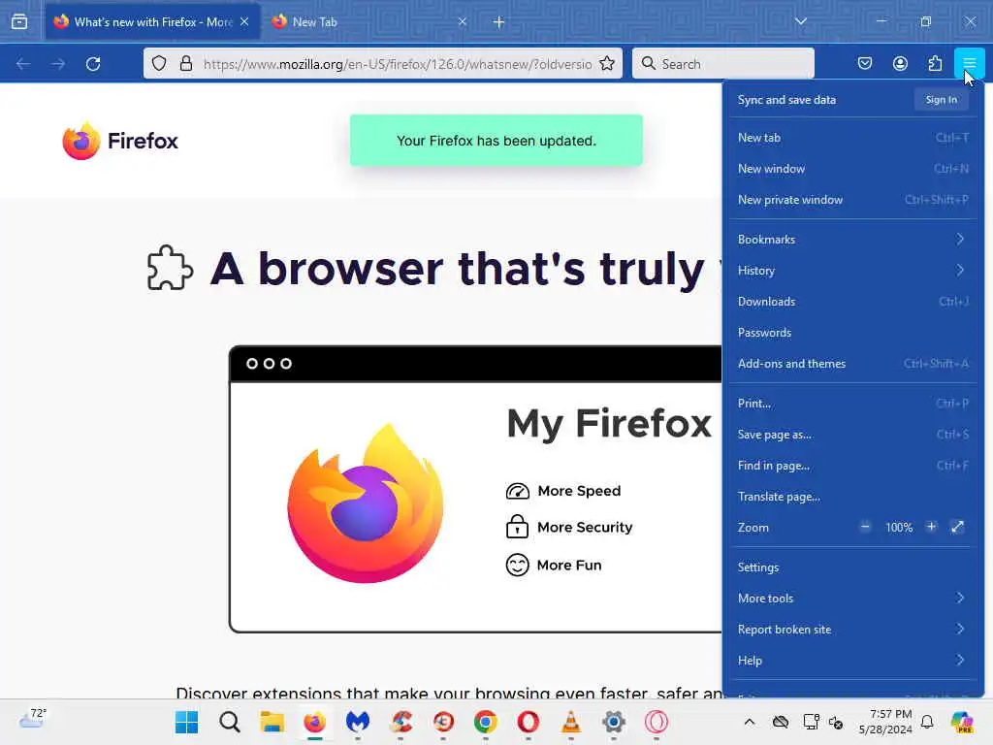This screenshot has height=745, width=993.
Task: Open Downloads from the menu
Action: point(853,302)
